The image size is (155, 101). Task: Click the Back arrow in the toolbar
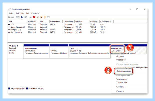(x=9, y=17)
